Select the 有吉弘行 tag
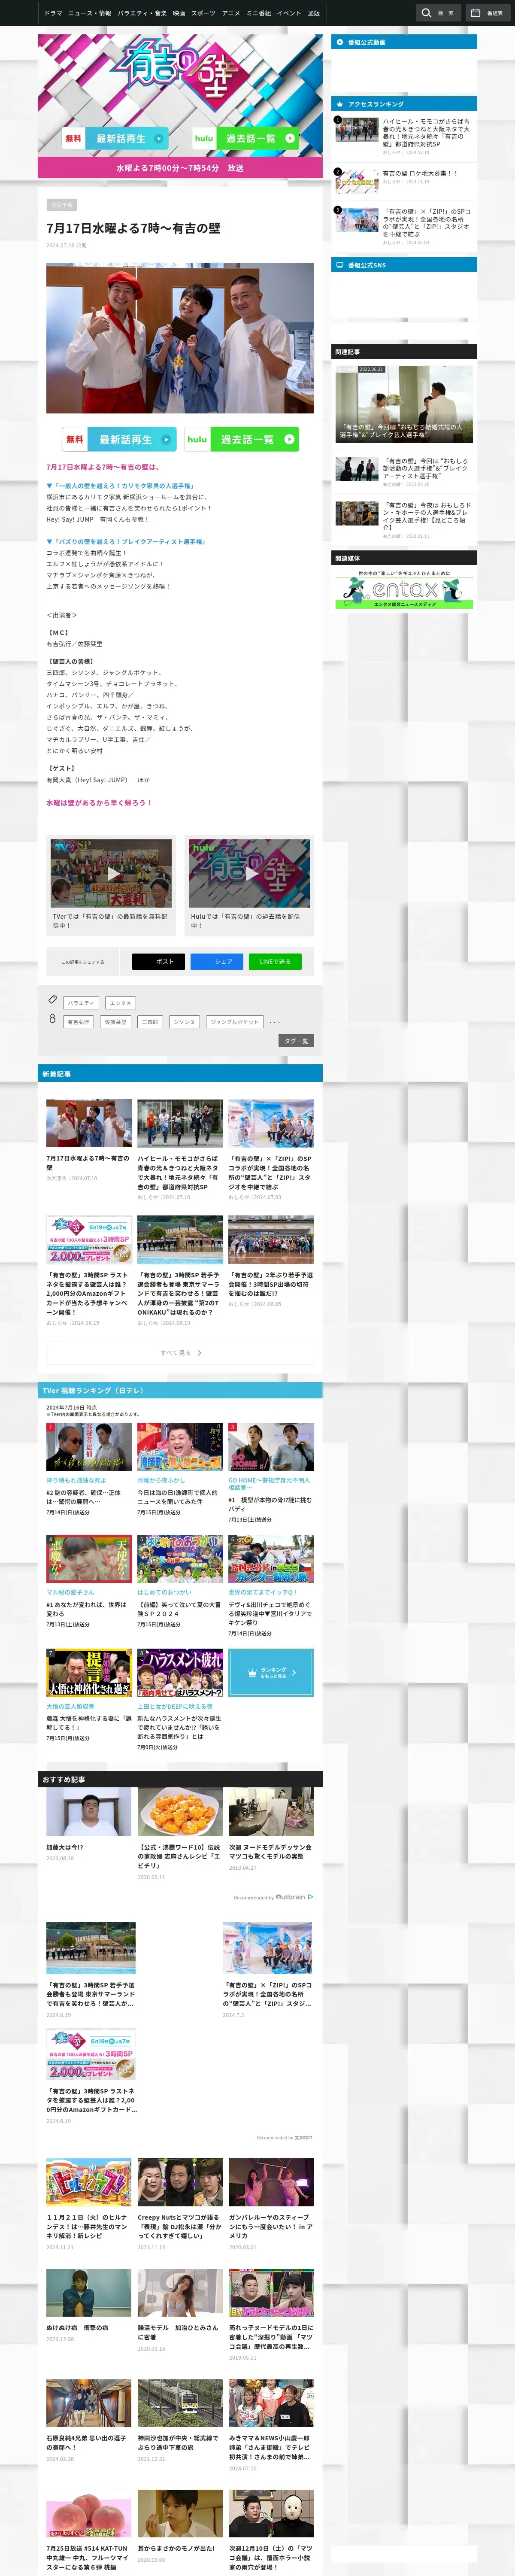The height and width of the screenshot is (2576, 515). point(78,1022)
